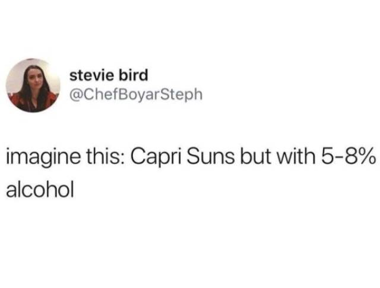Select the word 'stevie' in the display name
Viewport: 380px width, 288px height.
click(x=92, y=75)
